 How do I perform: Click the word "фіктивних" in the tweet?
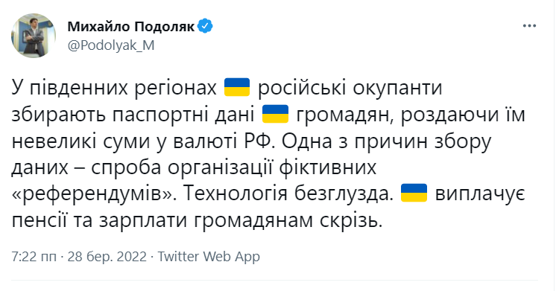328,167
